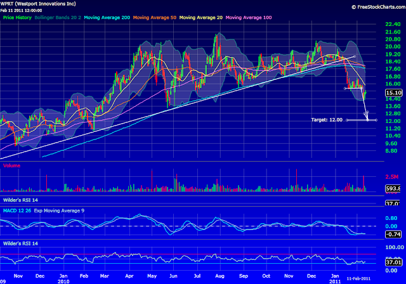Click the Jan 2010 date axis label

[63, 278]
